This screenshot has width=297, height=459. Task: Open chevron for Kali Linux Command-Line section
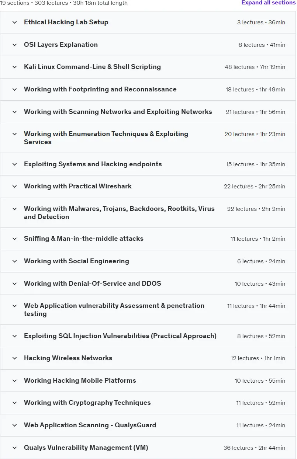pyautogui.click(x=15, y=67)
